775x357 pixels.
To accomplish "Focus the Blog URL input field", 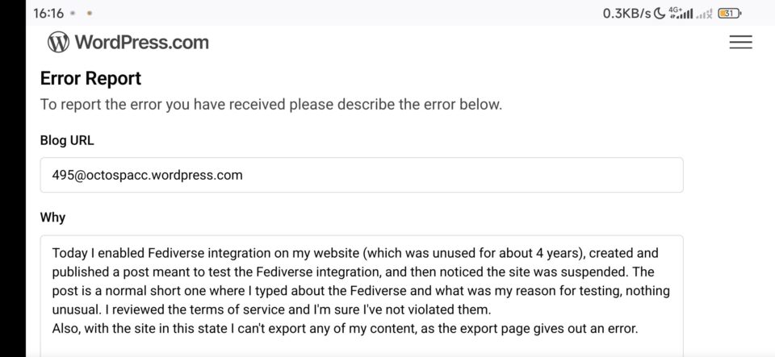I will tap(362, 175).
